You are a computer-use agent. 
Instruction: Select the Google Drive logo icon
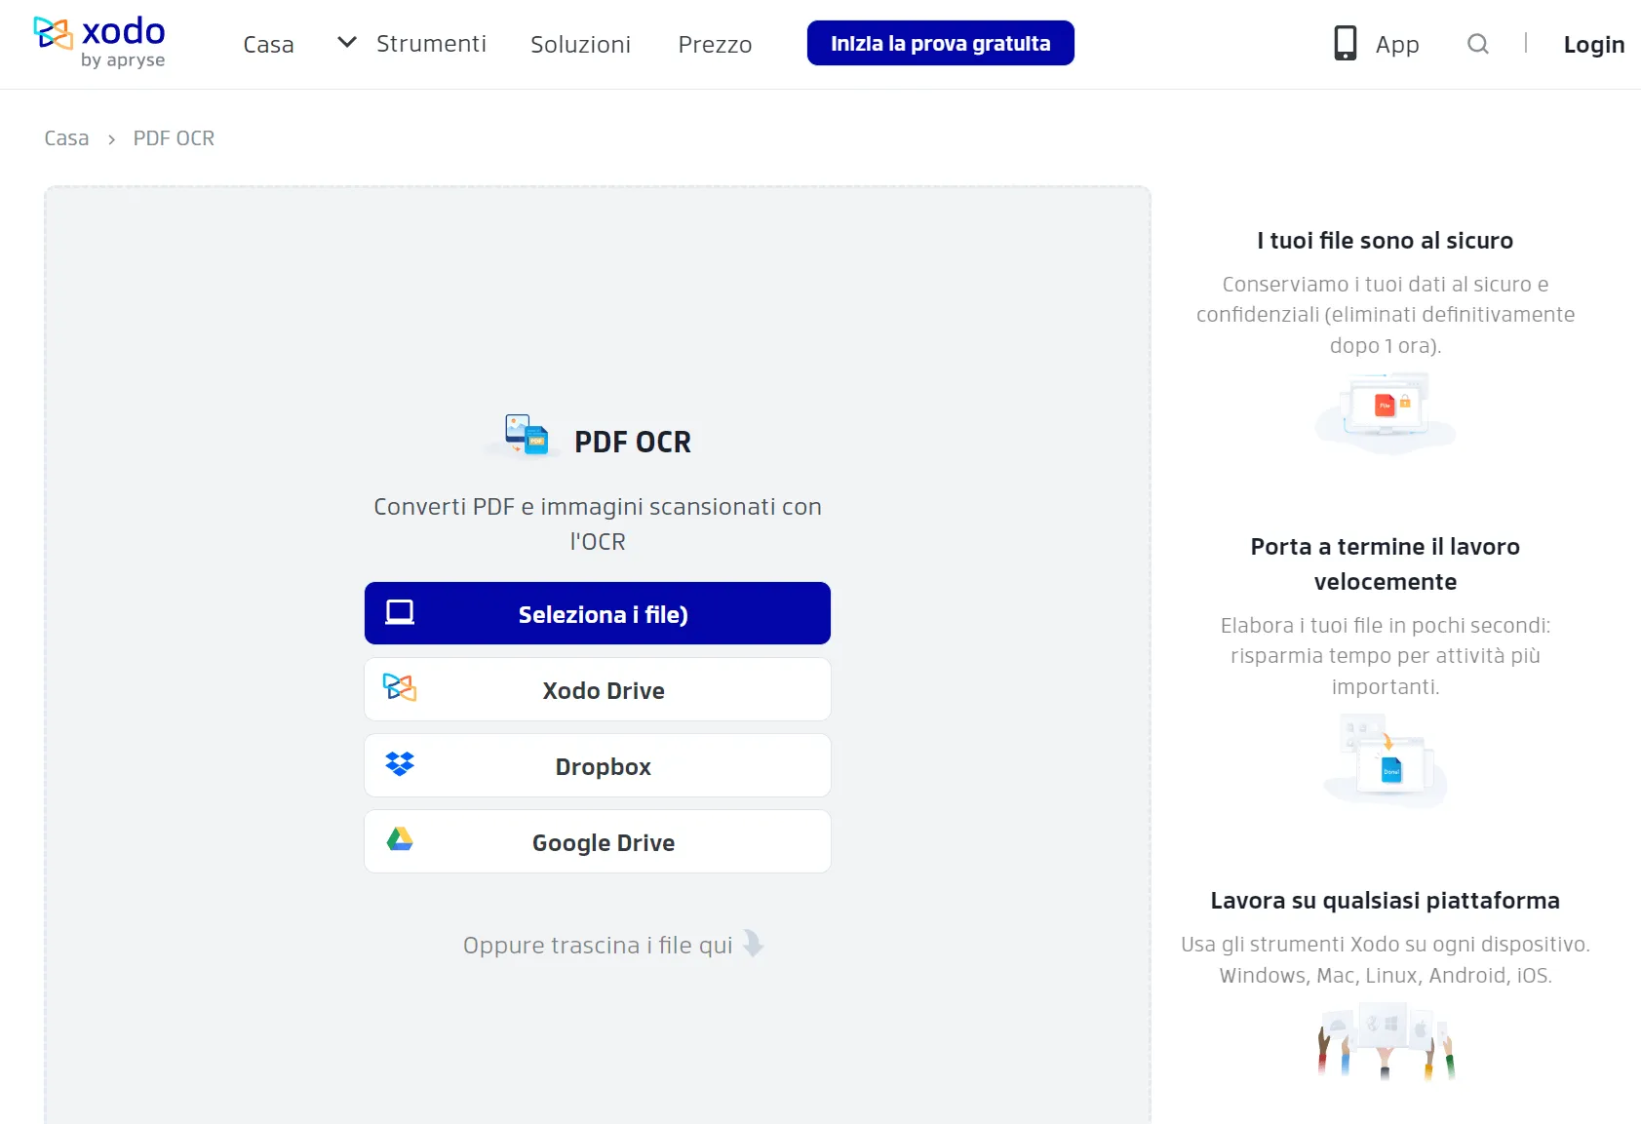pos(400,839)
